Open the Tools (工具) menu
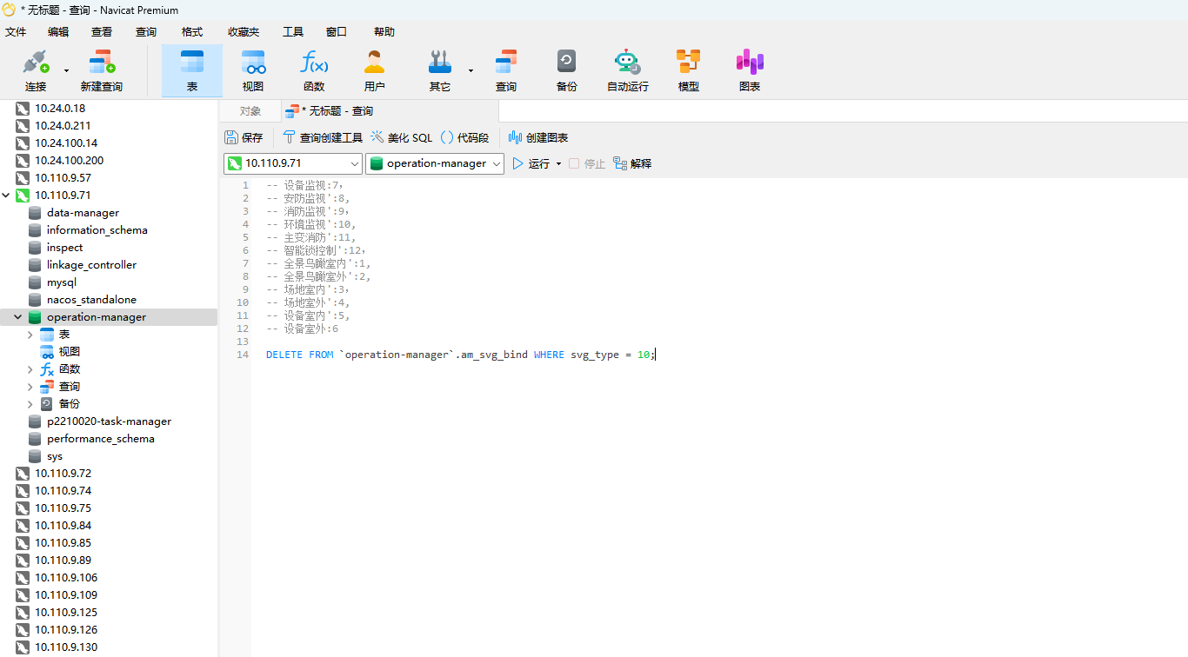 pos(293,32)
